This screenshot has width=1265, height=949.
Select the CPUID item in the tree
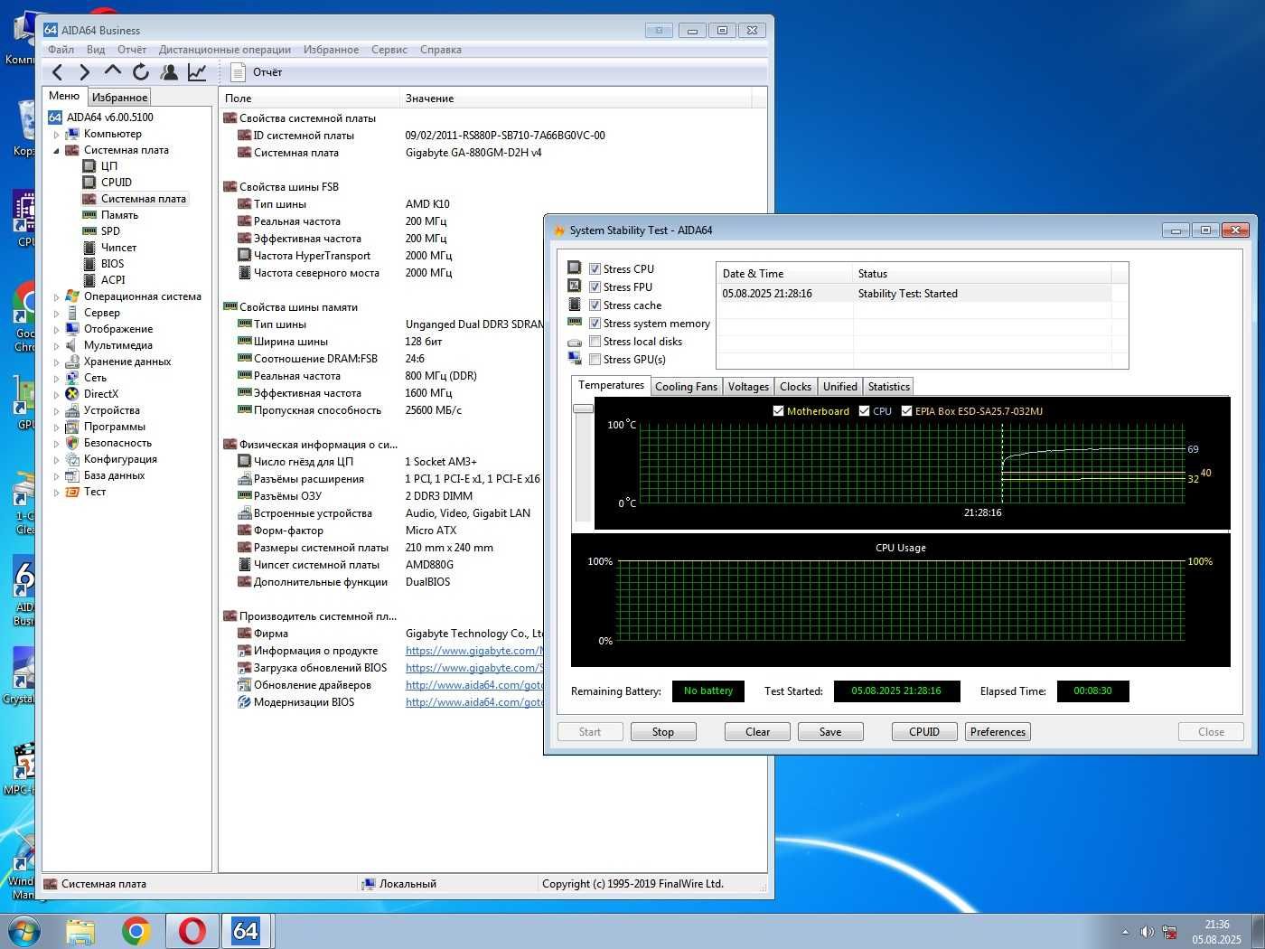(x=117, y=183)
